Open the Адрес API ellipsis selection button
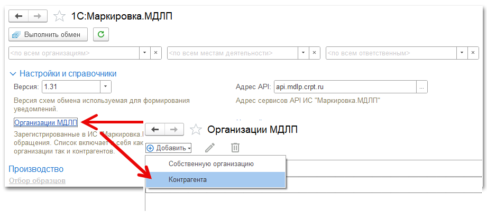The width and height of the screenshot is (487, 212). (x=422, y=87)
